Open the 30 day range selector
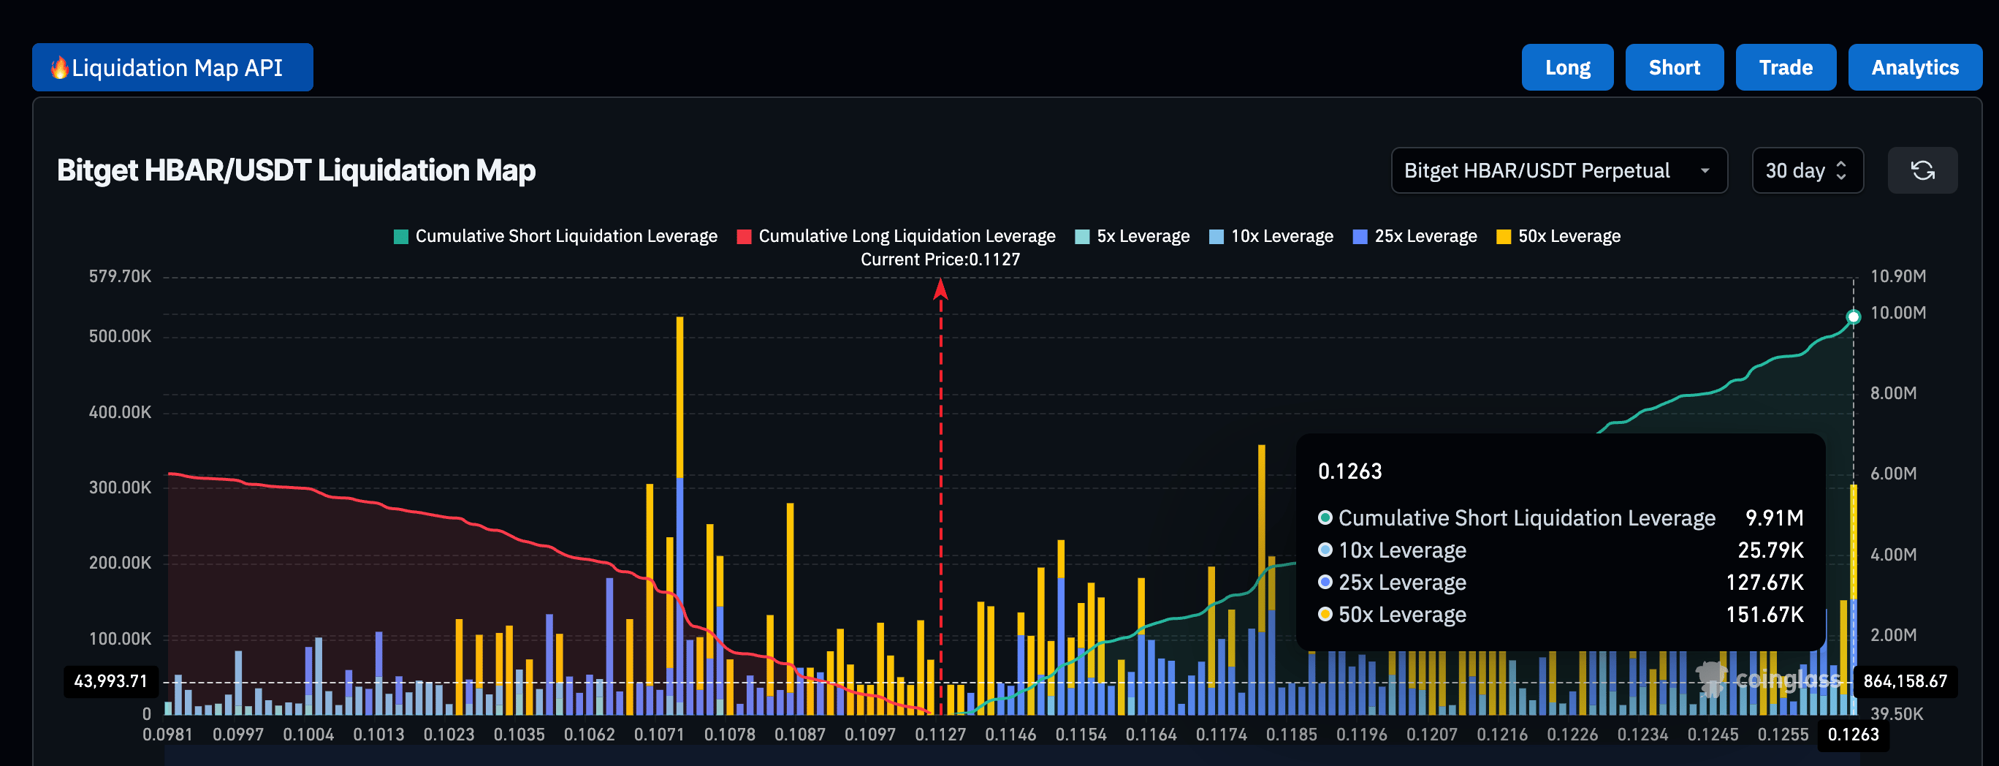This screenshot has height=766, width=1999. point(1807,171)
